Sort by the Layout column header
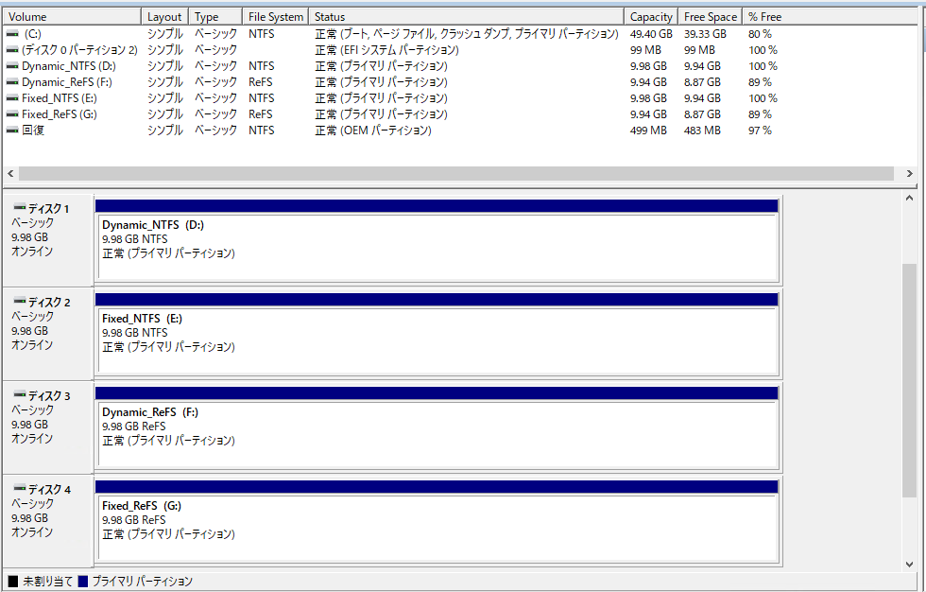Screen dimensions: 926x592 tap(165, 16)
